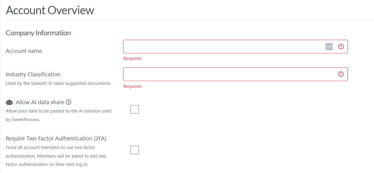Viewport: 374px width, 173px height.
Task: Click the Industry Classification label
Action: point(33,74)
